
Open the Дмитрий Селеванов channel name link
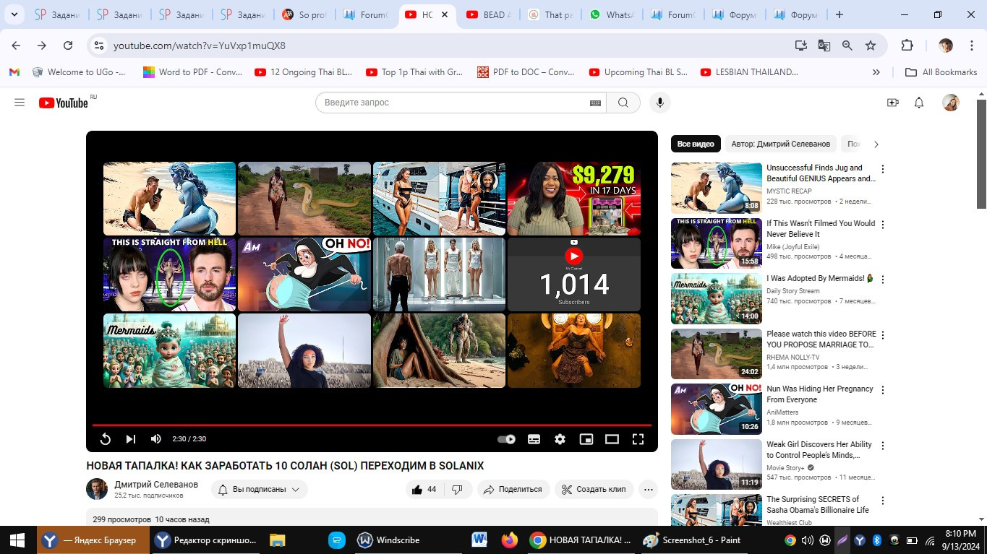(156, 484)
